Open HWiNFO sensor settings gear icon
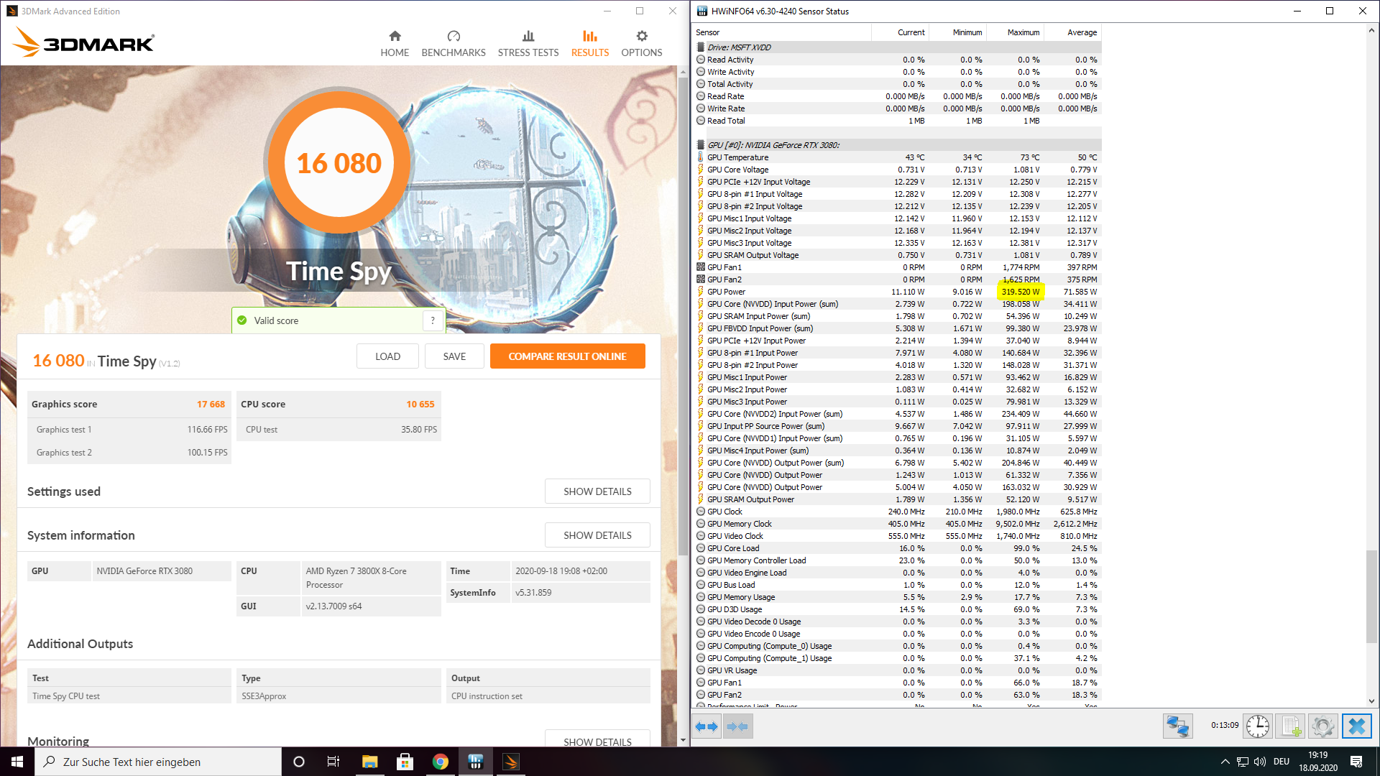Viewport: 1380px width, 776px height. (x=1322, y=726)
